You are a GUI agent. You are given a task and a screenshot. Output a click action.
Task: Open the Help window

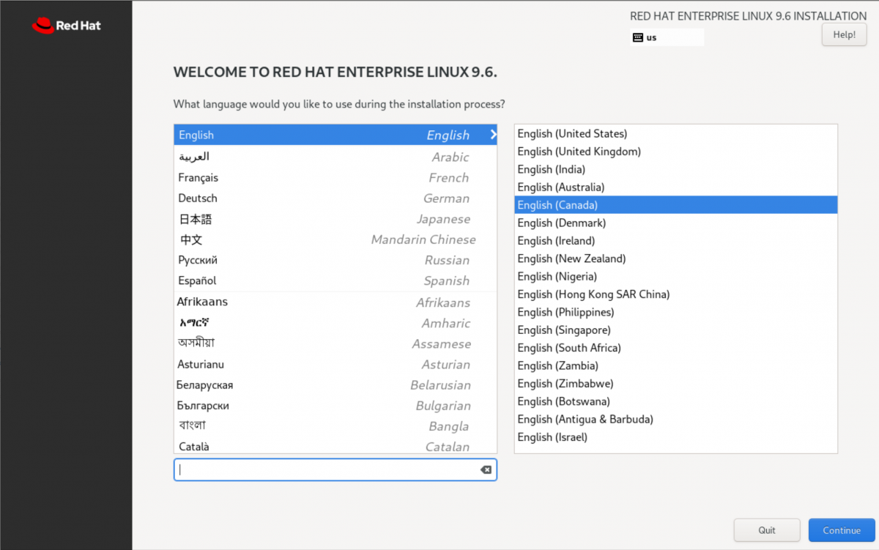point(844,34)
